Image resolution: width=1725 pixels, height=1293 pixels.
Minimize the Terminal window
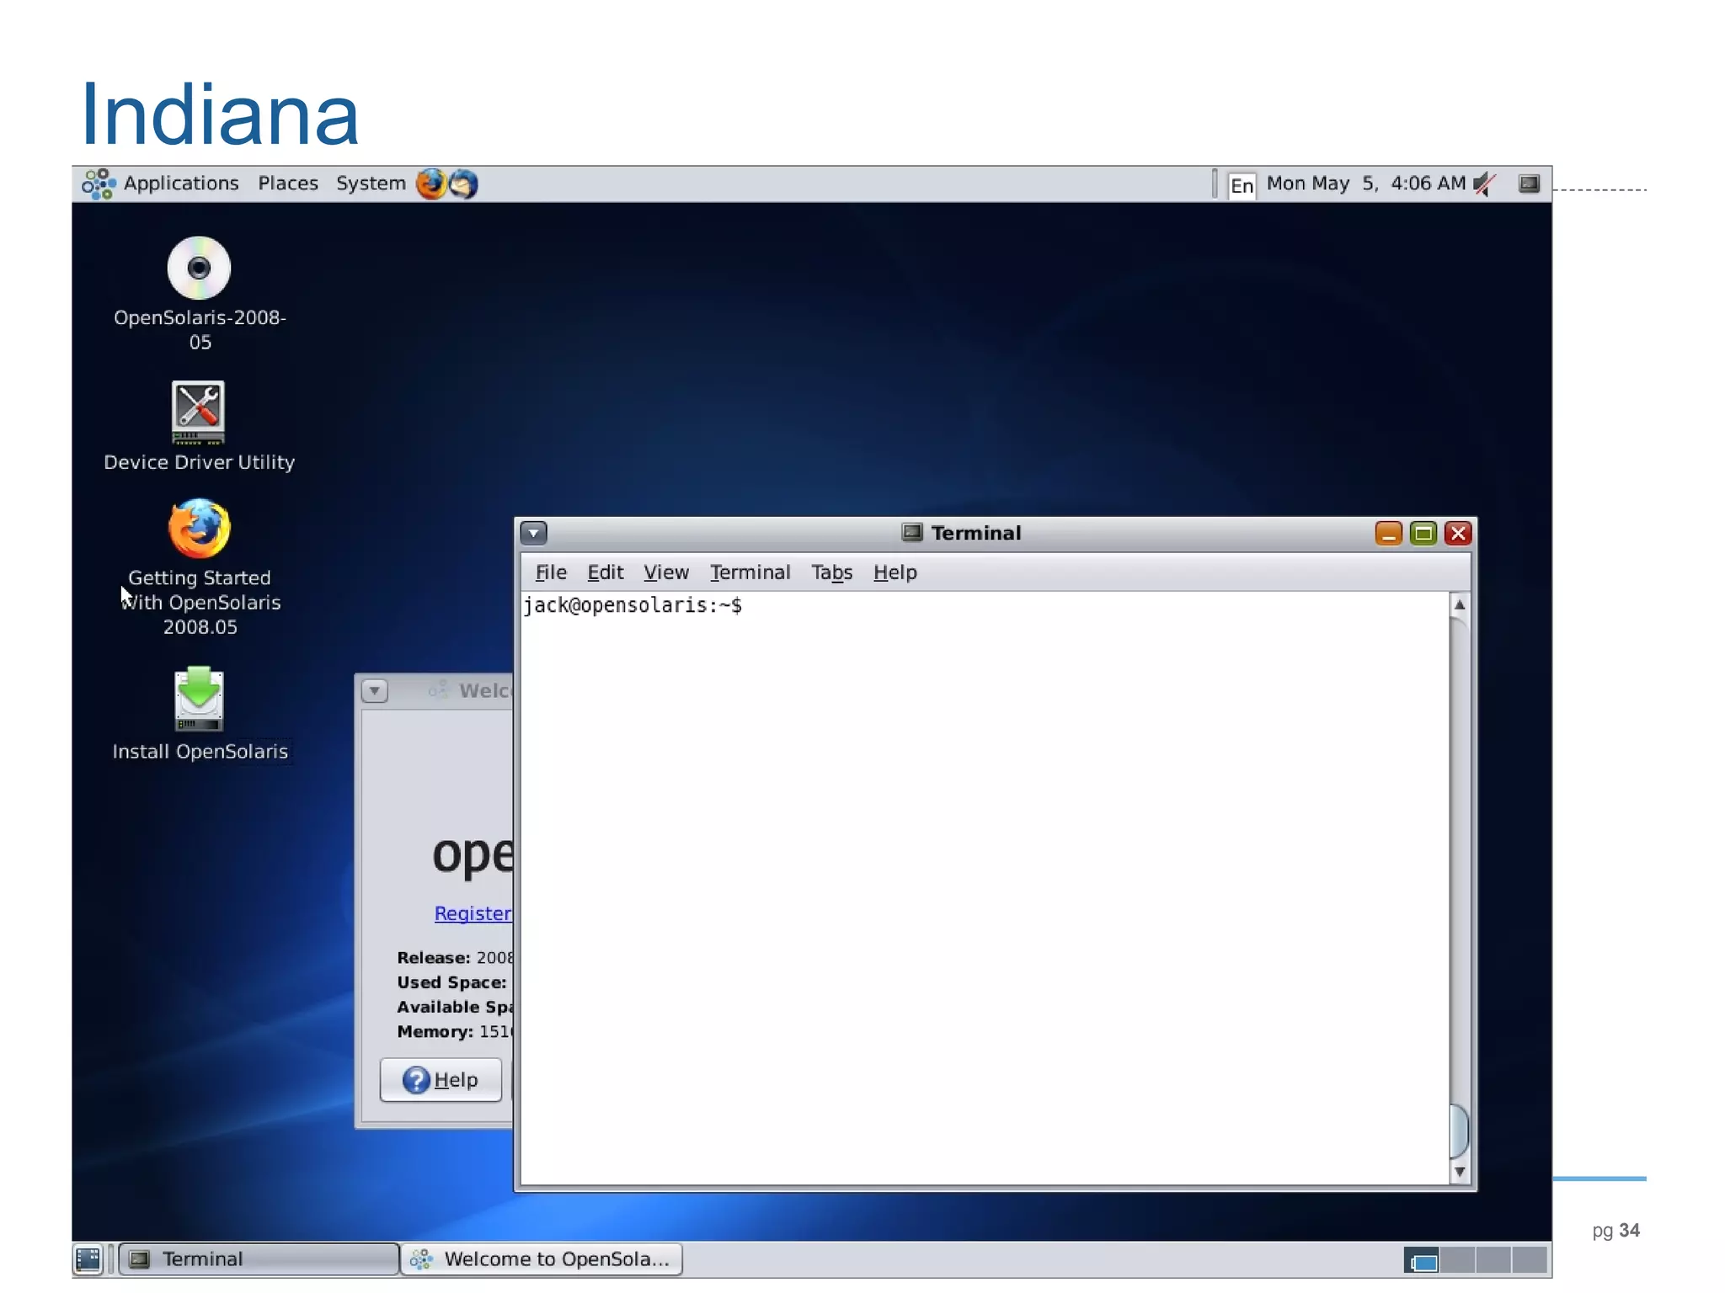pyautogui.click(x=1388, y=534)
